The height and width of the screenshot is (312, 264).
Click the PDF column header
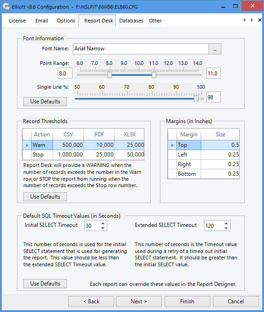pos(99,134)
